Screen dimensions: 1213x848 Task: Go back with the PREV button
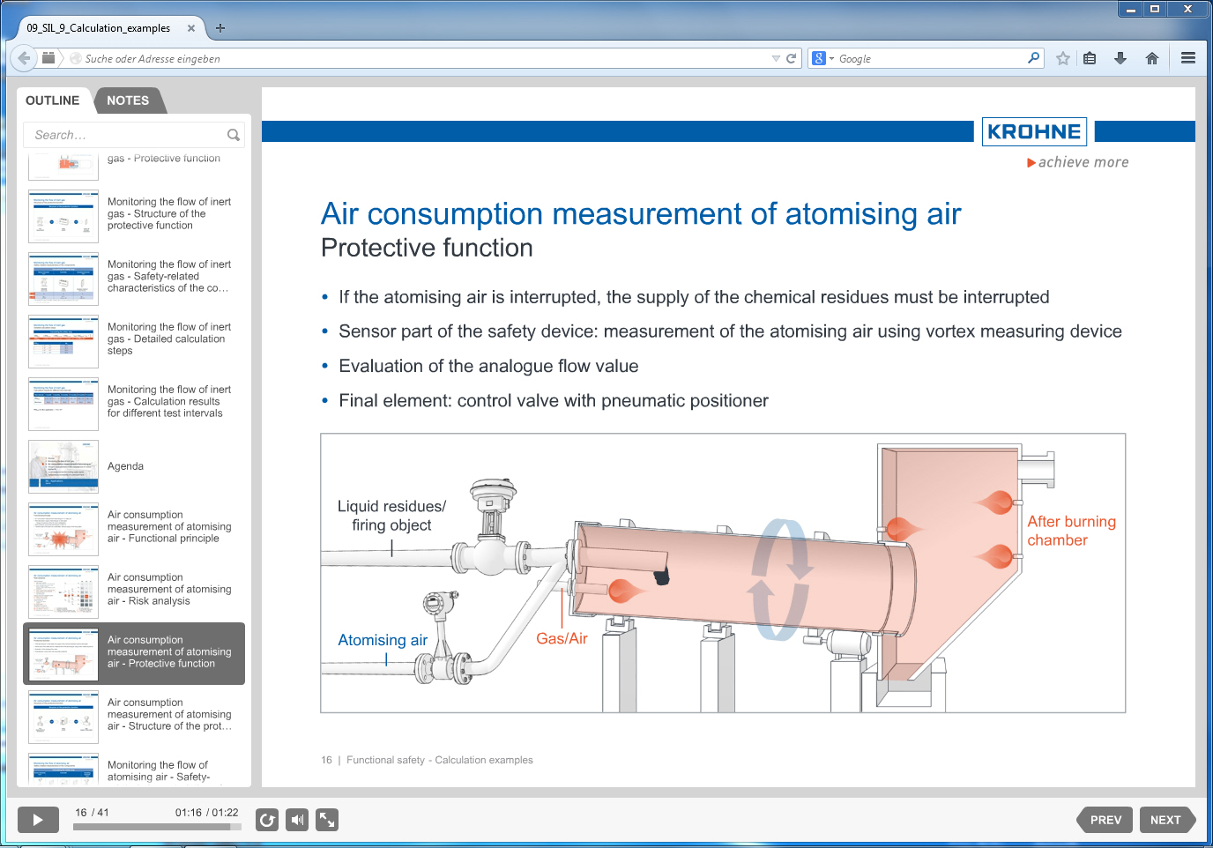(x=1105, y=820)
